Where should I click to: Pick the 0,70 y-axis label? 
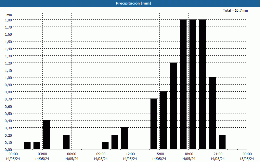[8, 99]
